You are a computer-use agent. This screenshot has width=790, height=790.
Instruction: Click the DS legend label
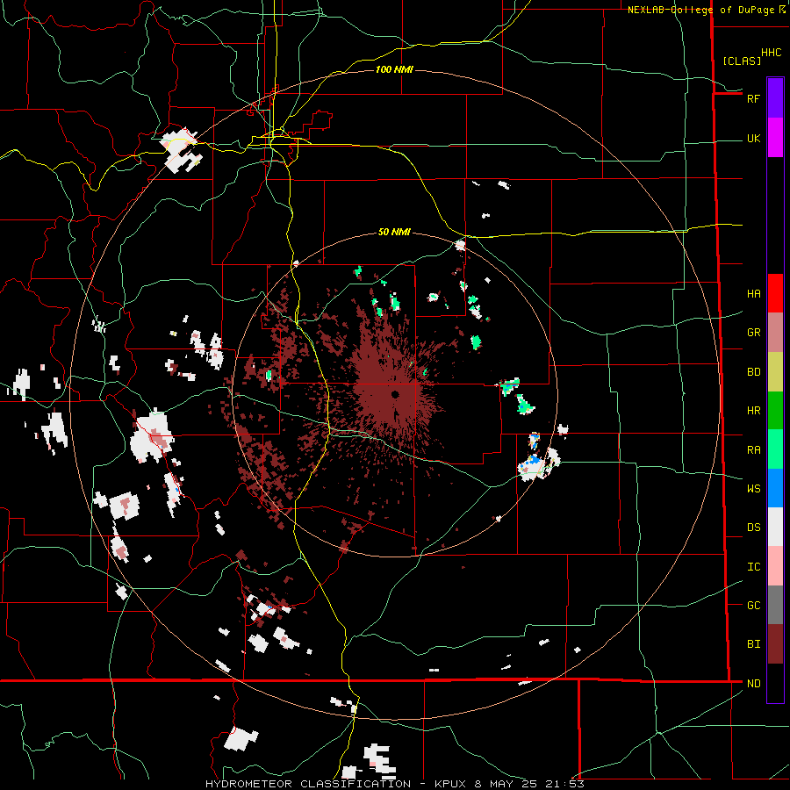coord(753,528)
